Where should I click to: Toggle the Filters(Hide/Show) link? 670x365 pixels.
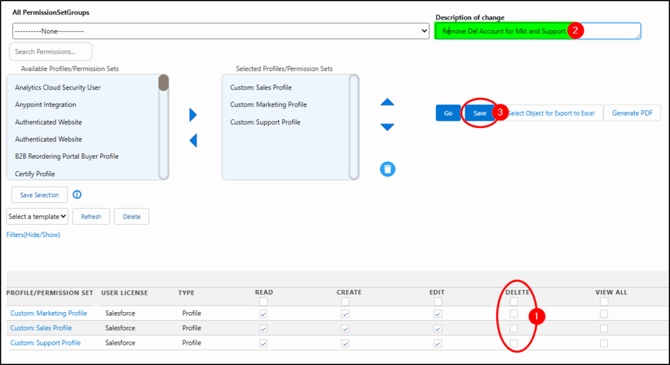[33, 234]
